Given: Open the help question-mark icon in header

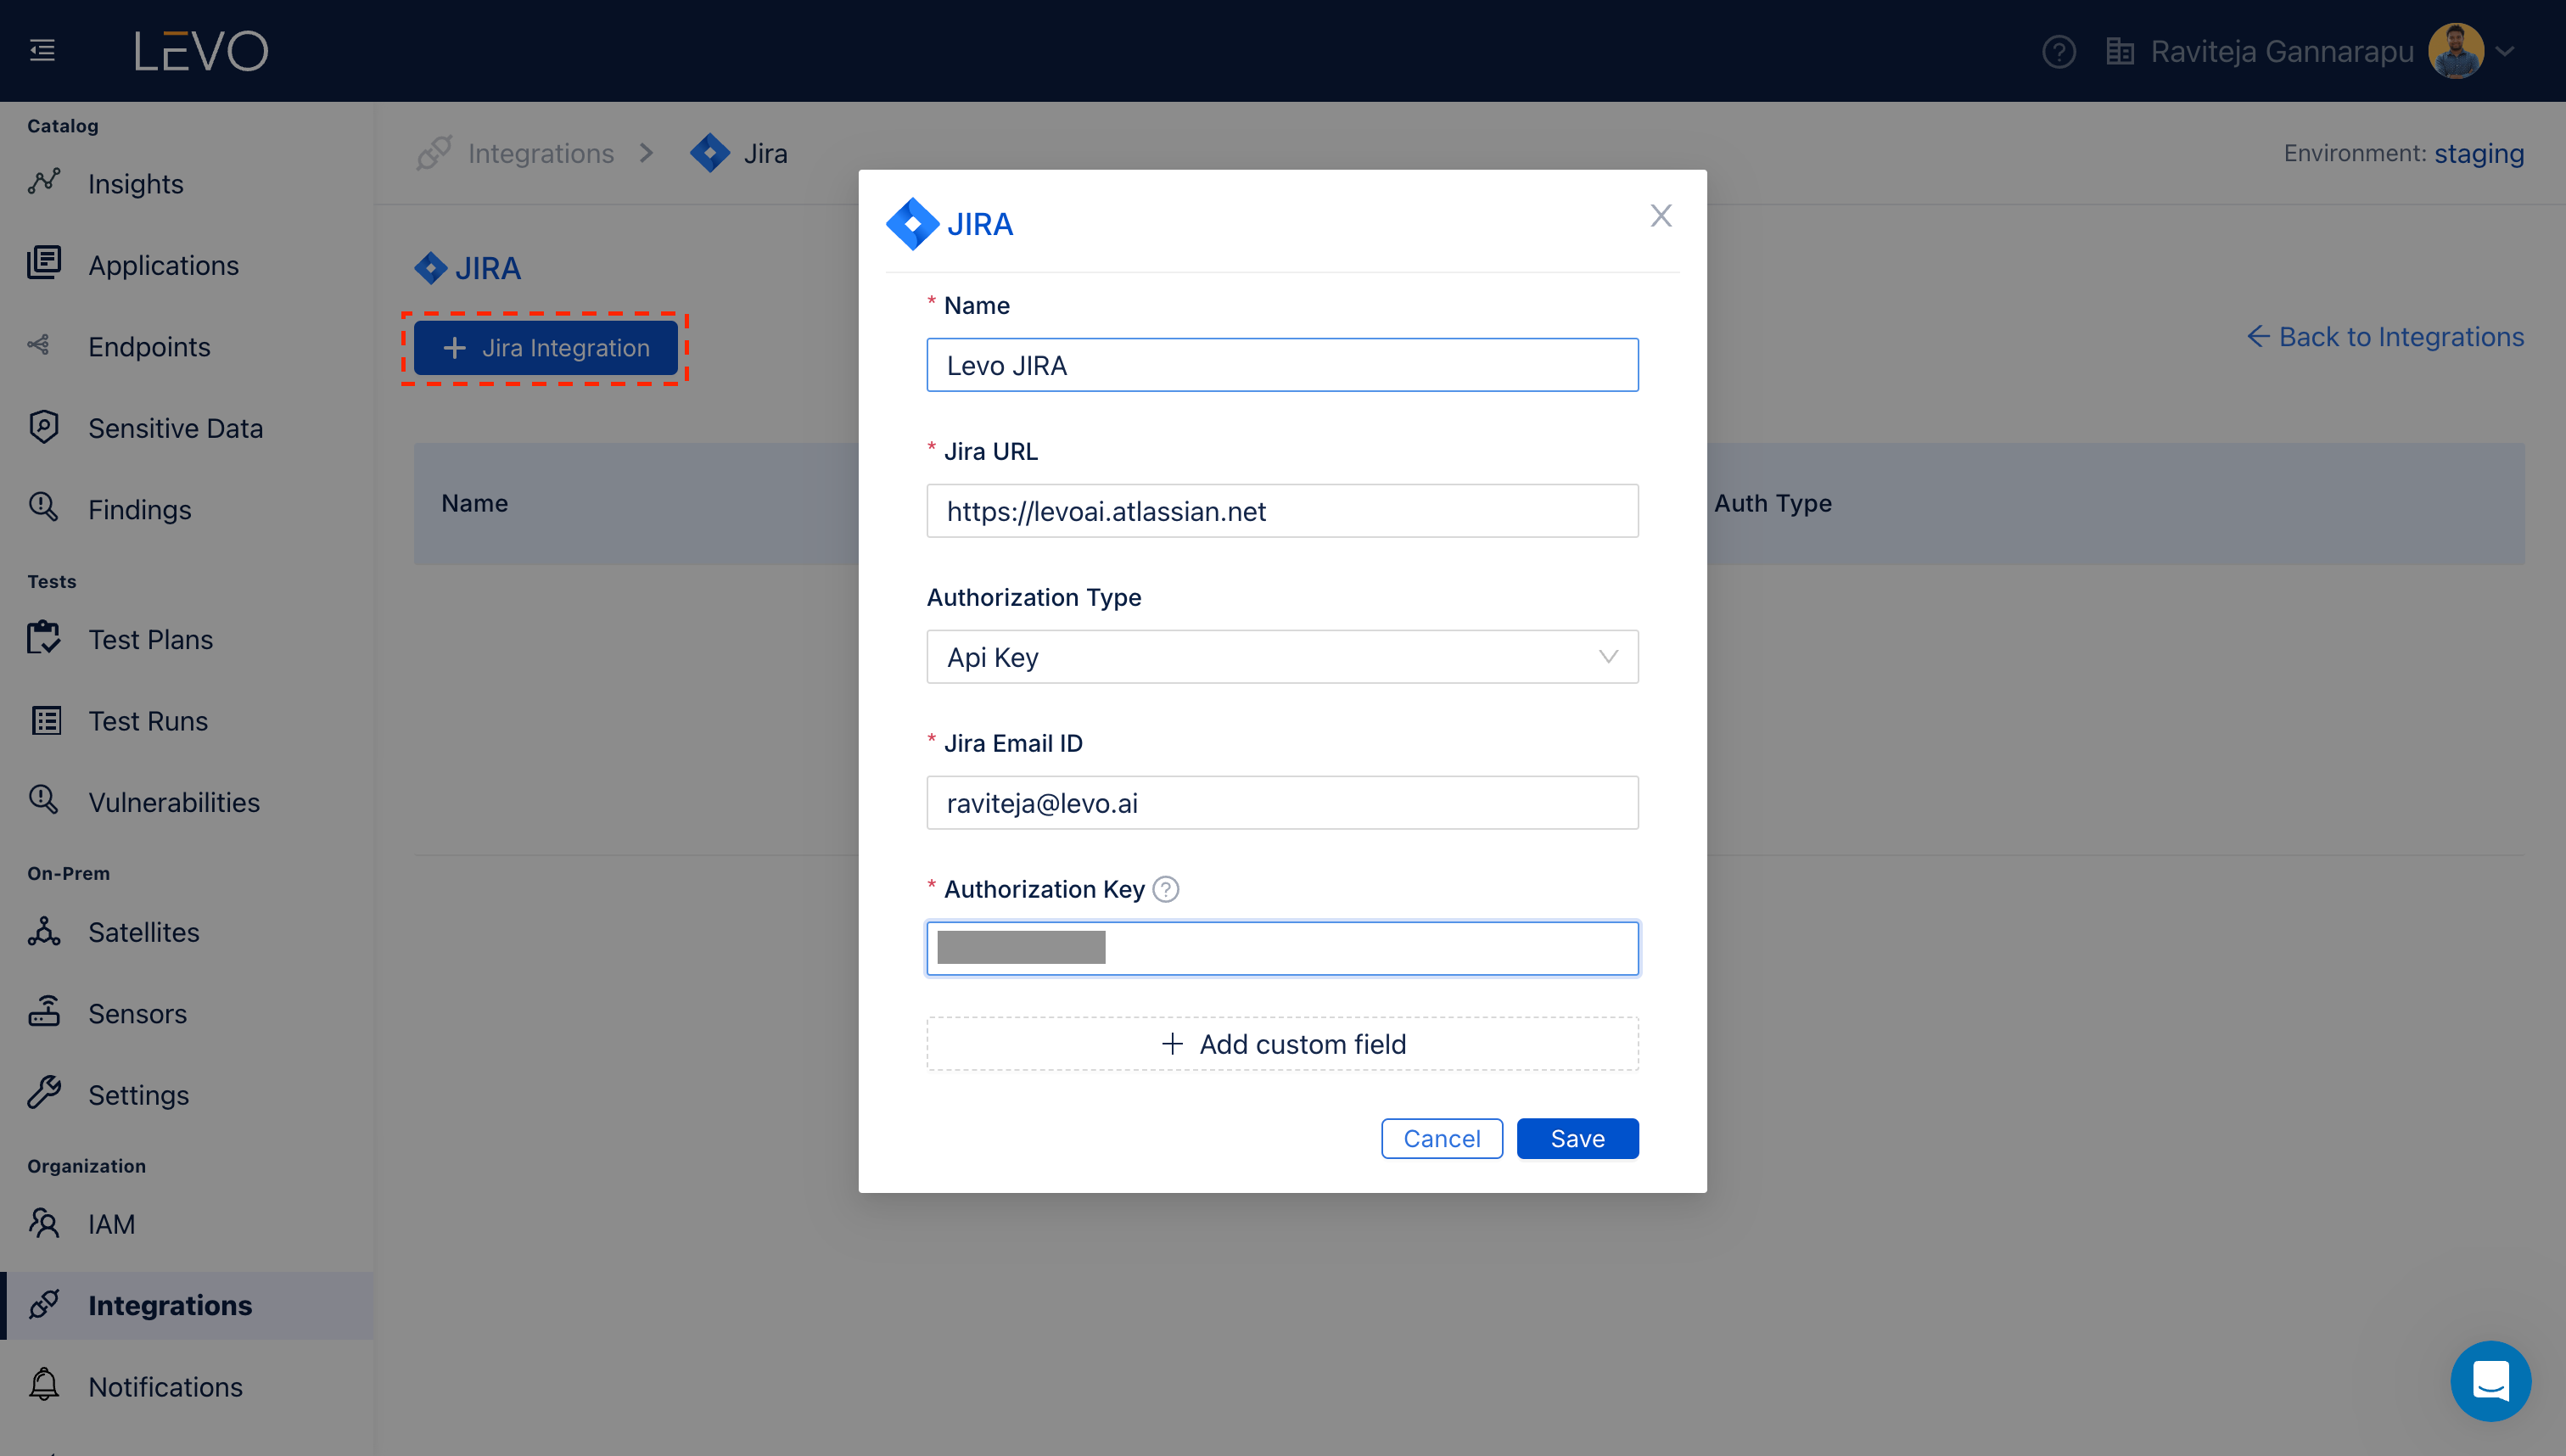Looking at the screenshot, I should click(2058, 51).
